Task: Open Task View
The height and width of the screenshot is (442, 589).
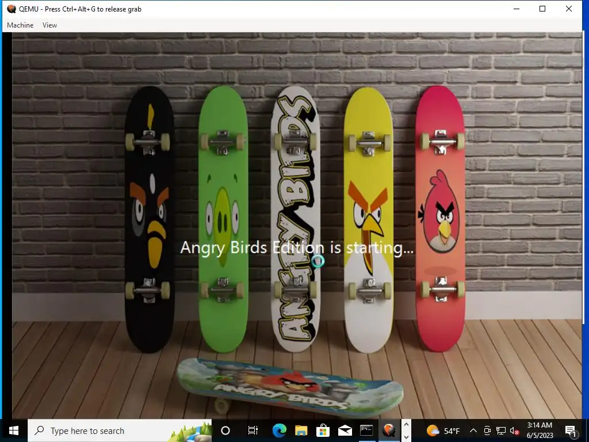Action: (253, 430)
